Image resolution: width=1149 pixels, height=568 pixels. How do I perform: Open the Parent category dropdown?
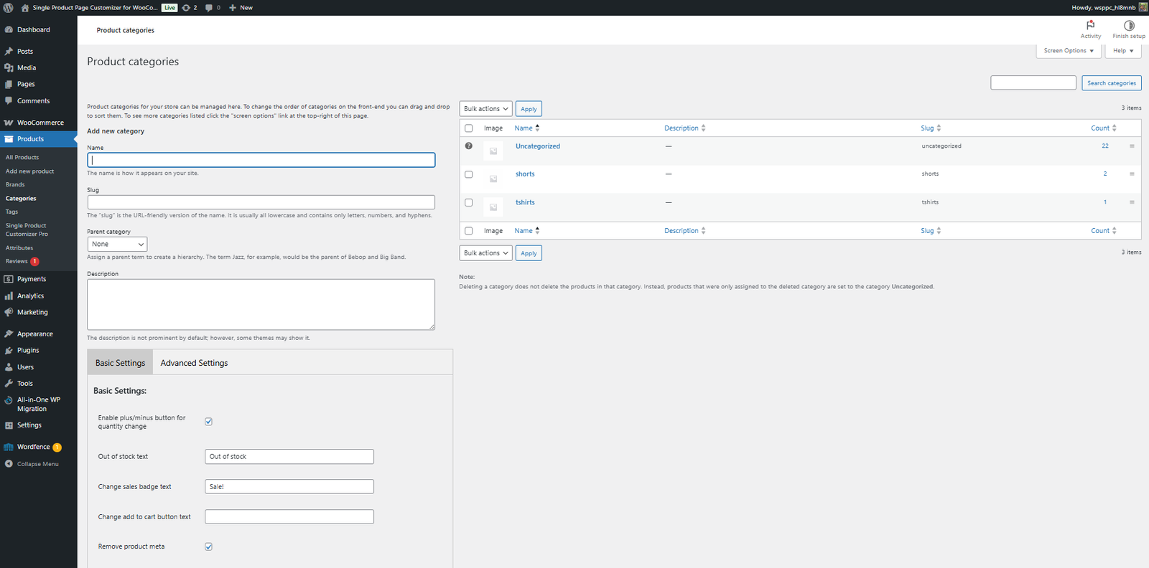tap(117, 245)
